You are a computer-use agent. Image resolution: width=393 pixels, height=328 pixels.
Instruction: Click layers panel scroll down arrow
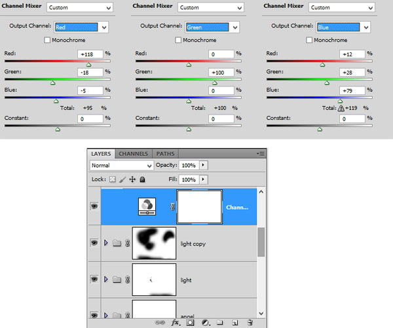(x=261, y=313)
